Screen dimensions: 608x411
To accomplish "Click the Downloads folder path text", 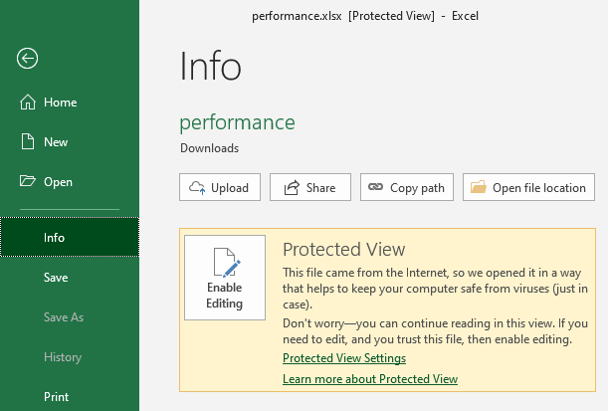I will tap(209, 148).
